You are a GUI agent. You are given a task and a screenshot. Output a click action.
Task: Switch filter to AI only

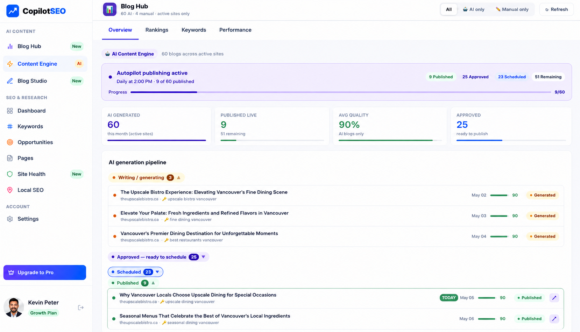tap(474, 9)
